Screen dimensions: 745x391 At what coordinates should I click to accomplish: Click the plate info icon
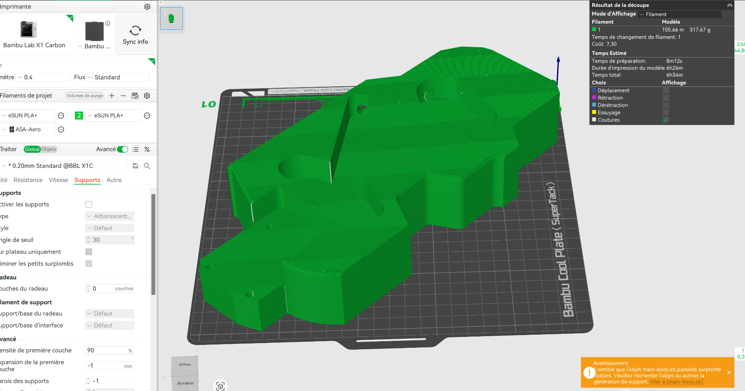click(108, 23)
